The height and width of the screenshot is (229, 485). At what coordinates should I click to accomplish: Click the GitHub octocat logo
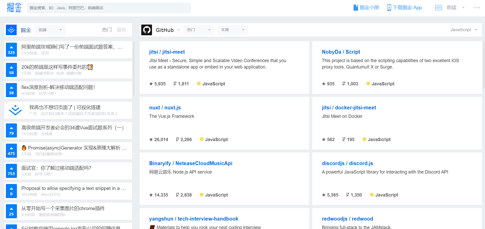coord(147,30)
